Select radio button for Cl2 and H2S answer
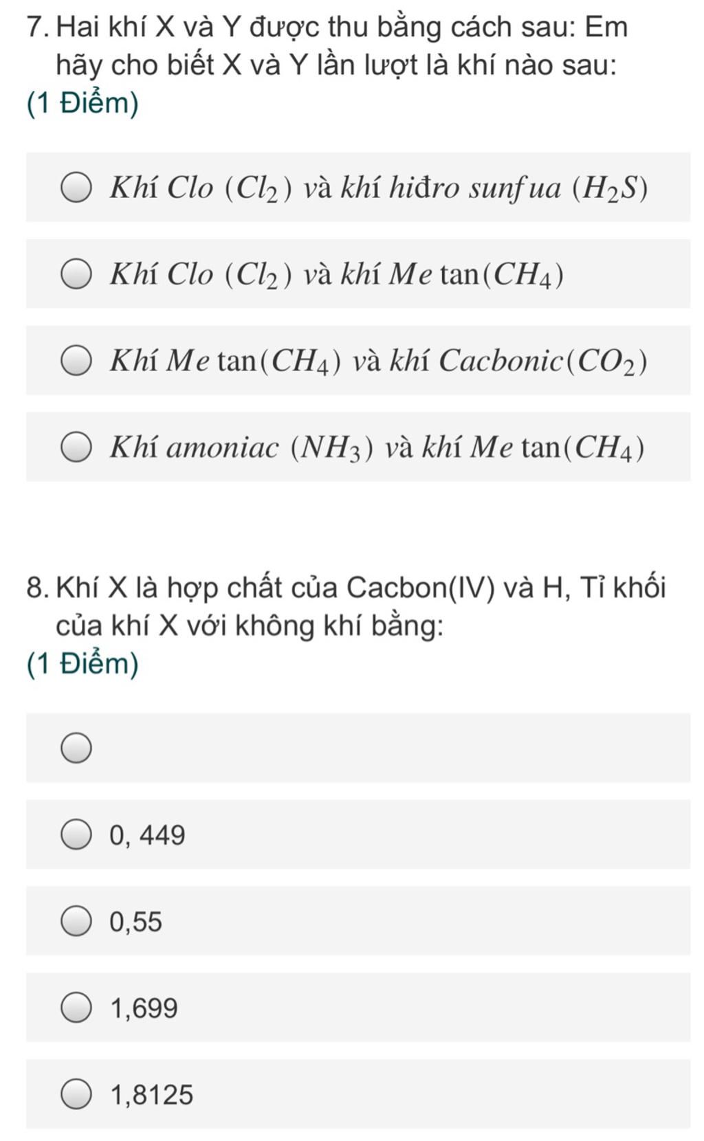 coord(76,188)
